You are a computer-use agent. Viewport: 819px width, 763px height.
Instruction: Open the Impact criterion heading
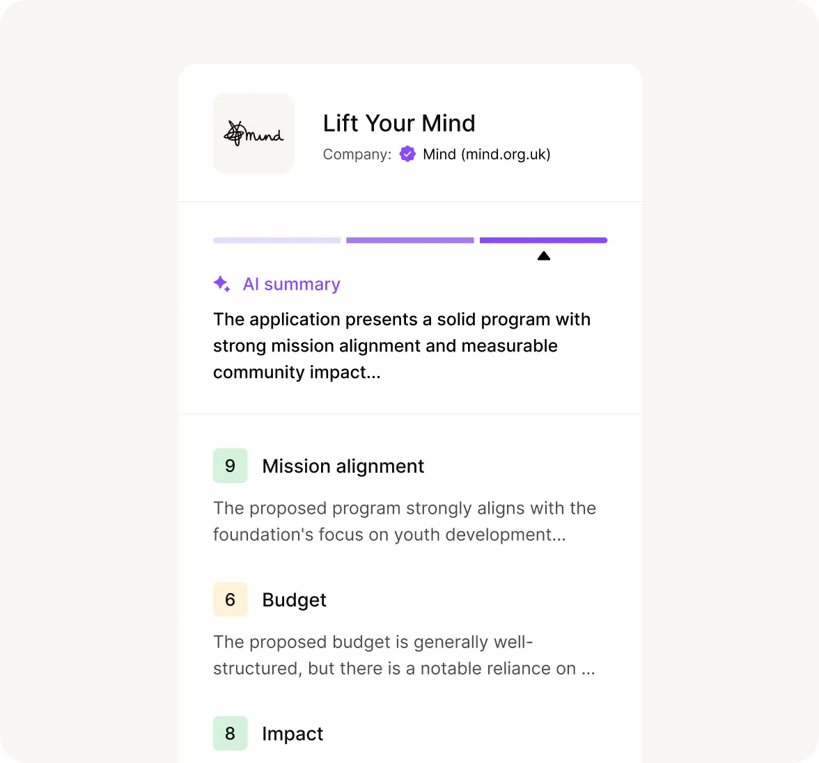point(292,734)
